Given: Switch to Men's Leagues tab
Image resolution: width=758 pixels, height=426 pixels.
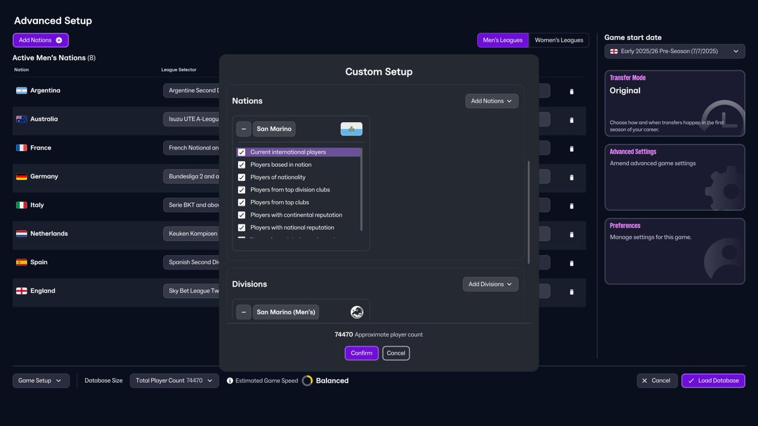Looking at the screenshot, I should (503, 40).
